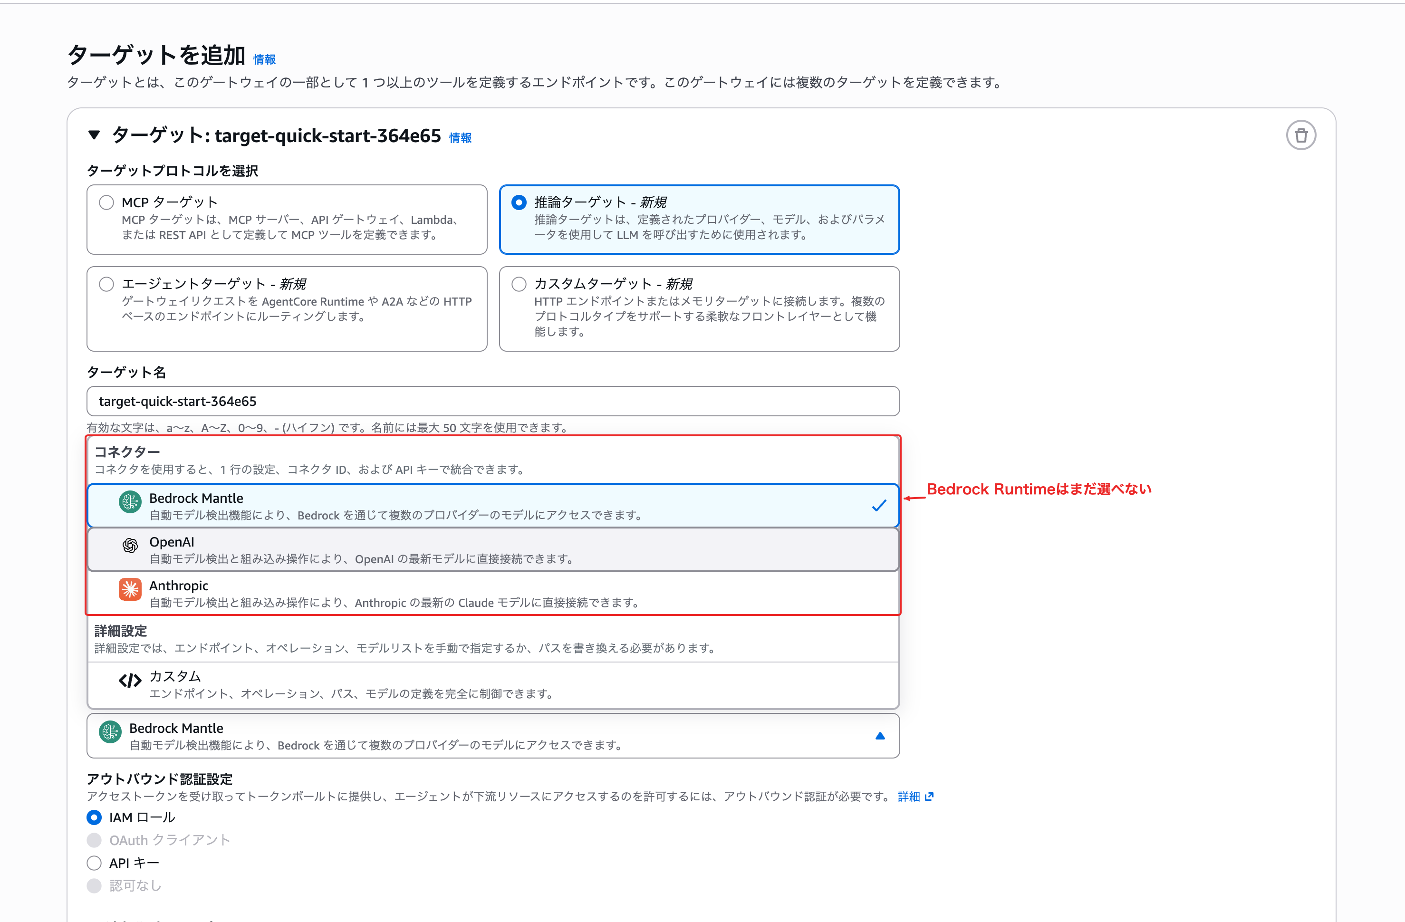This screenshot has width=1405, height=922.
Task: Collapse the target-quick-start-364e65 section triangle
Action: pyautogui.click(x=94, y=135)
